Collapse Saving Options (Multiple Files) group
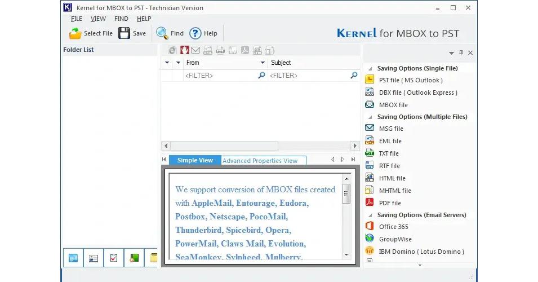The image size is (538, 282). coord(370,117)
